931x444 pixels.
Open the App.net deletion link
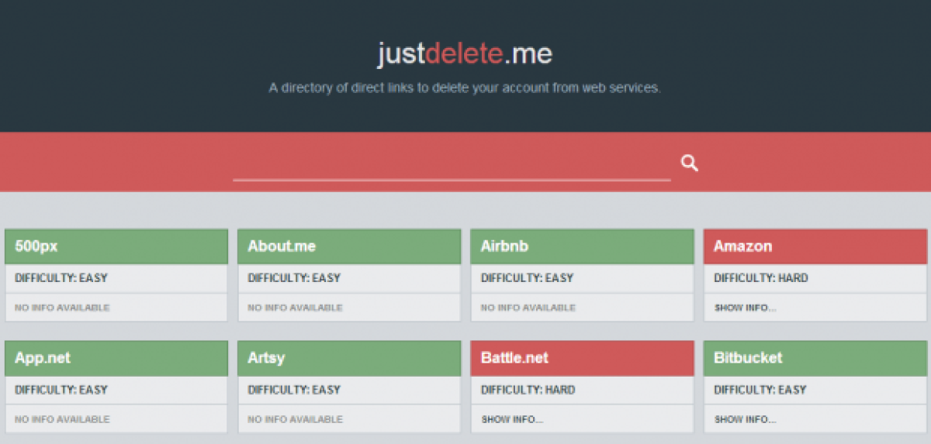click(43, 358)
